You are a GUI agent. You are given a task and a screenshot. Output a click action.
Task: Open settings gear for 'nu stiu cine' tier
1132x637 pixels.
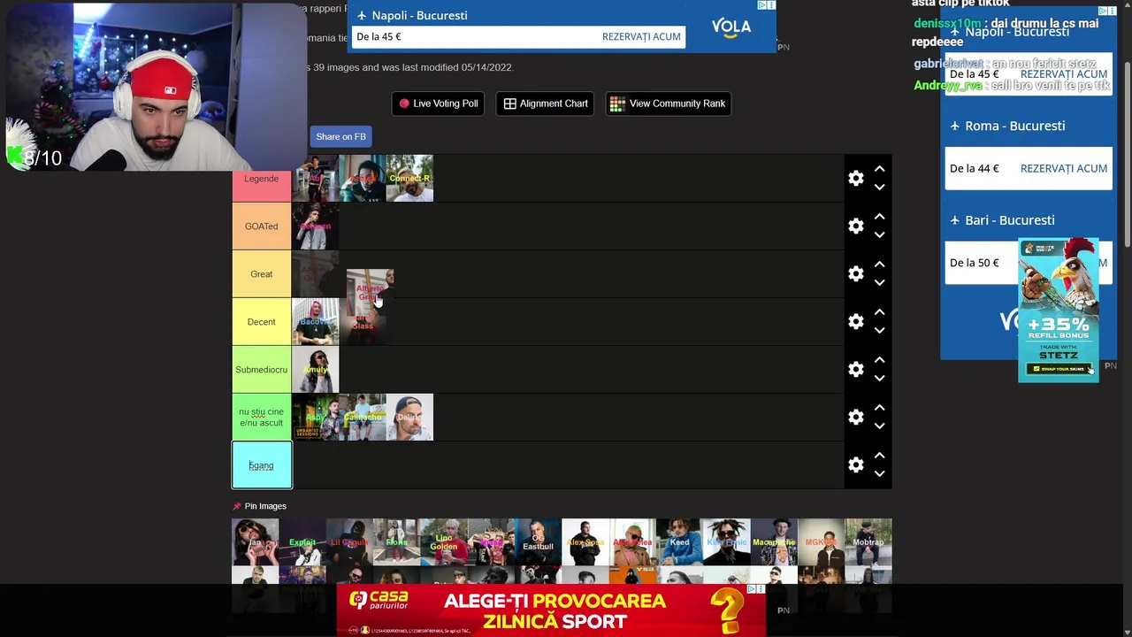pyautogui.click(x=855, y=418)
